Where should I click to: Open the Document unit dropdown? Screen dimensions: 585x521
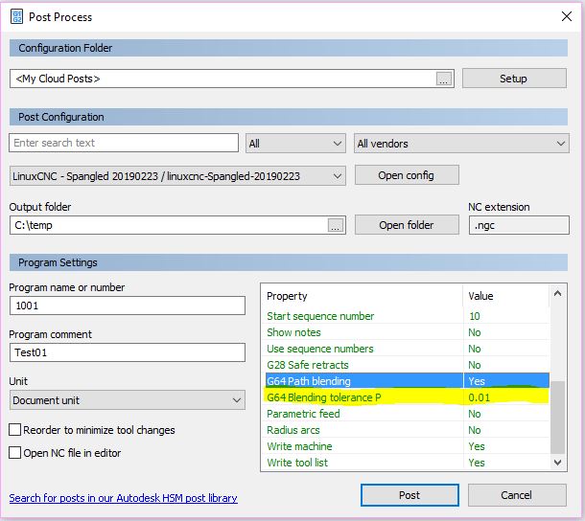coord(128,400)
